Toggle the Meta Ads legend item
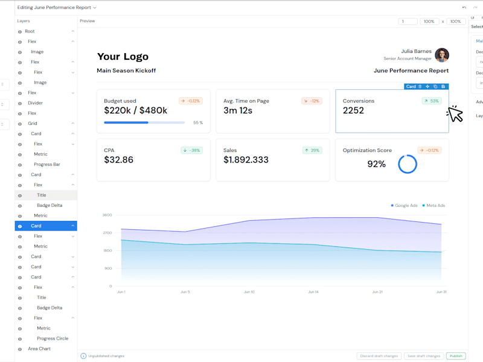Viewport: 483px width, 362px height. (433, 205)
